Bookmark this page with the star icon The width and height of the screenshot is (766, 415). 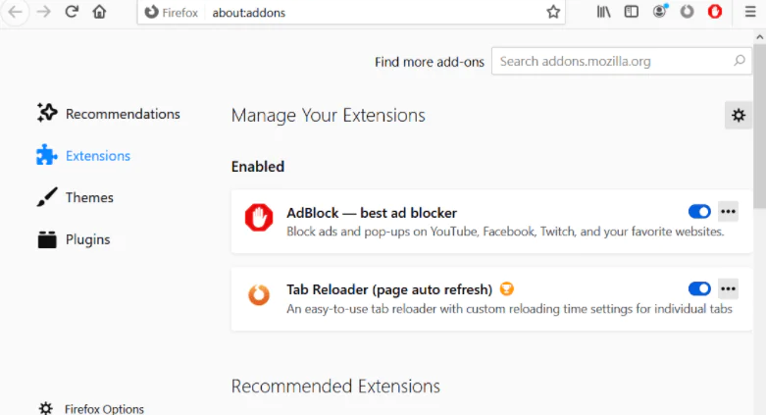553,12
